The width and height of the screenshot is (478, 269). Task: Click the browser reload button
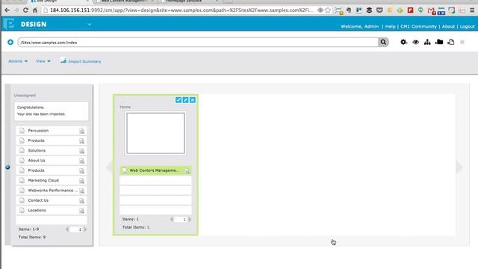(x=25, y=10)
